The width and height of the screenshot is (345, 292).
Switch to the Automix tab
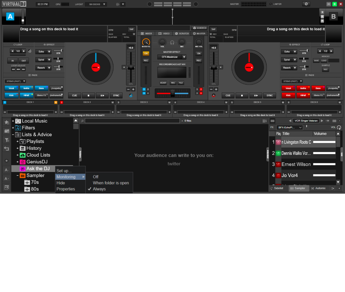(x=318, y=188)
